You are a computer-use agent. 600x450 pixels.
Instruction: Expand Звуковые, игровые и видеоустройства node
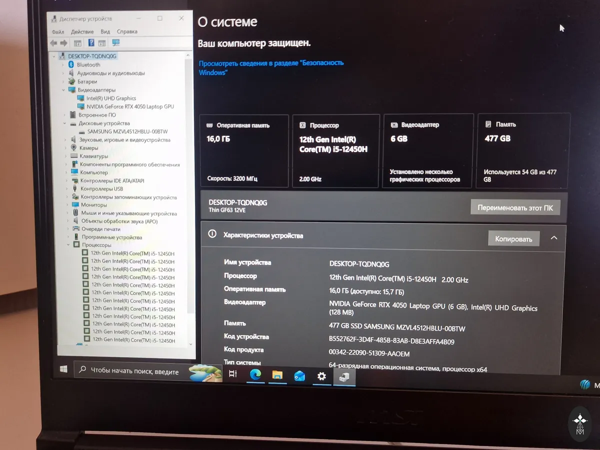[x=65, y=140]
